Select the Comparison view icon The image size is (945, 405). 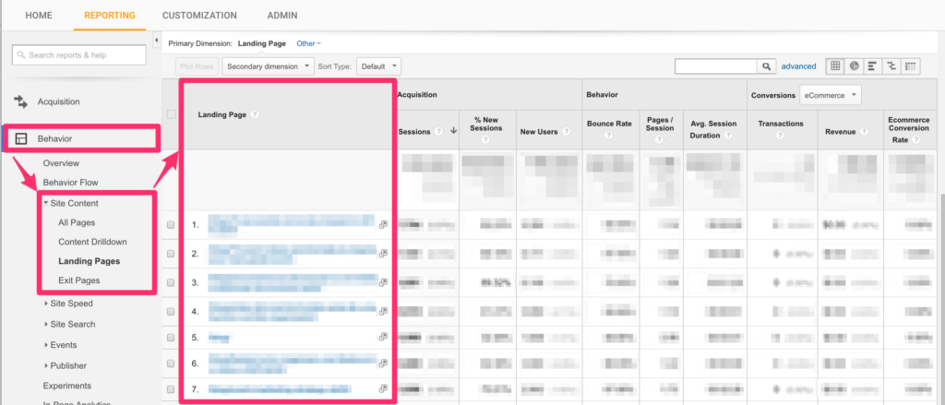click(891, 66)
